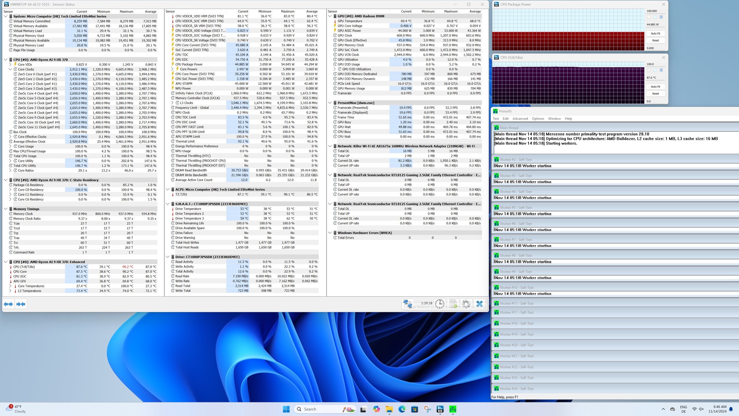Collapse the Memory Timings sensor group
Screen dimensions: 739x416
pos(5,209)
